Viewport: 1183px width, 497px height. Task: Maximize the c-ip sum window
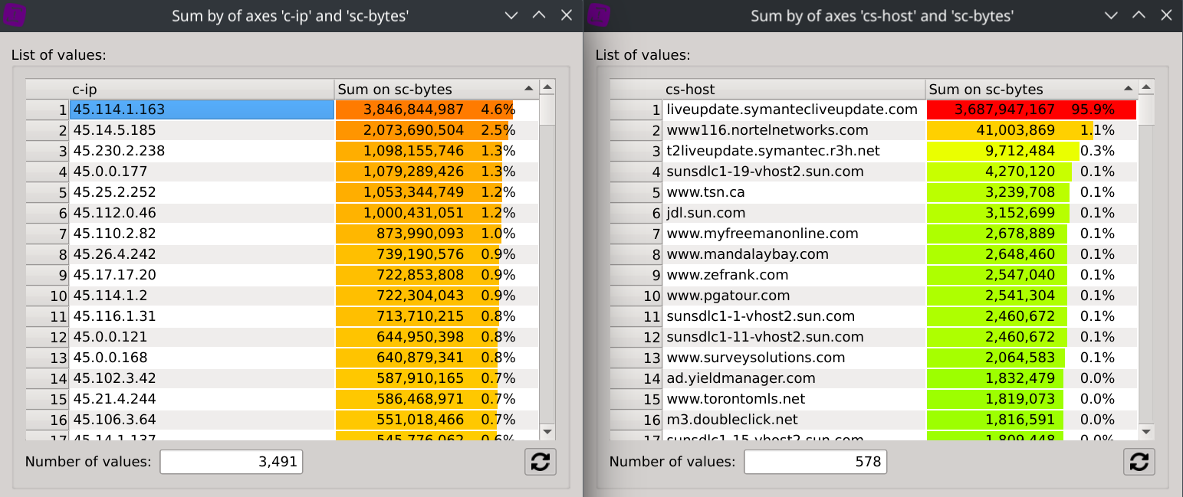539,15
